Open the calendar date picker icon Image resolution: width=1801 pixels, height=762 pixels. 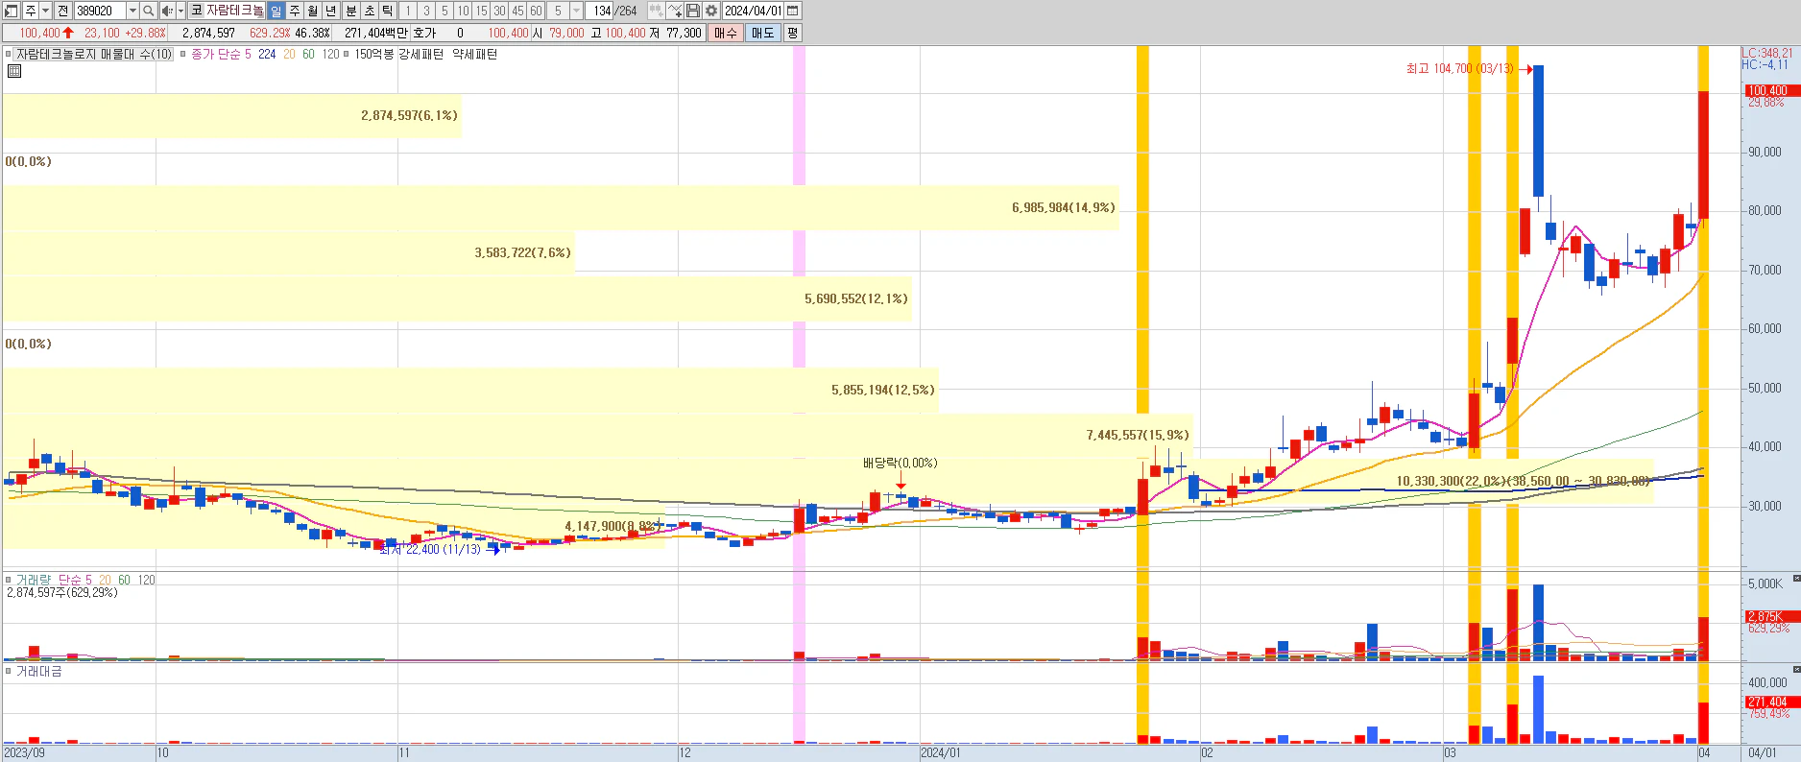click(x=793, y=11)
